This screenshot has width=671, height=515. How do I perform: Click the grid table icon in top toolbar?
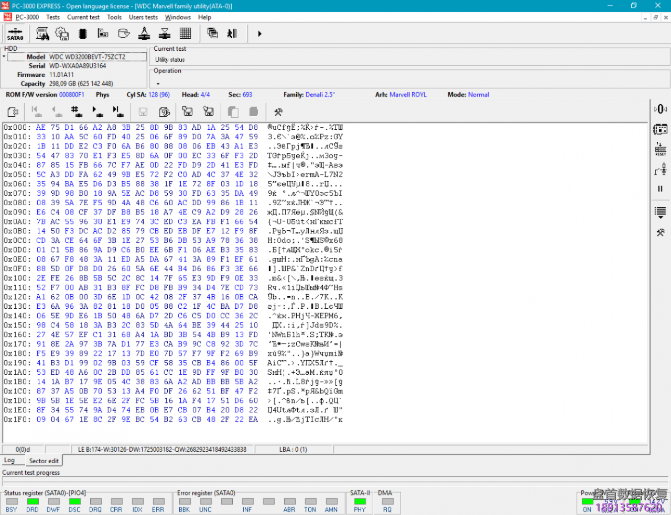185,34
